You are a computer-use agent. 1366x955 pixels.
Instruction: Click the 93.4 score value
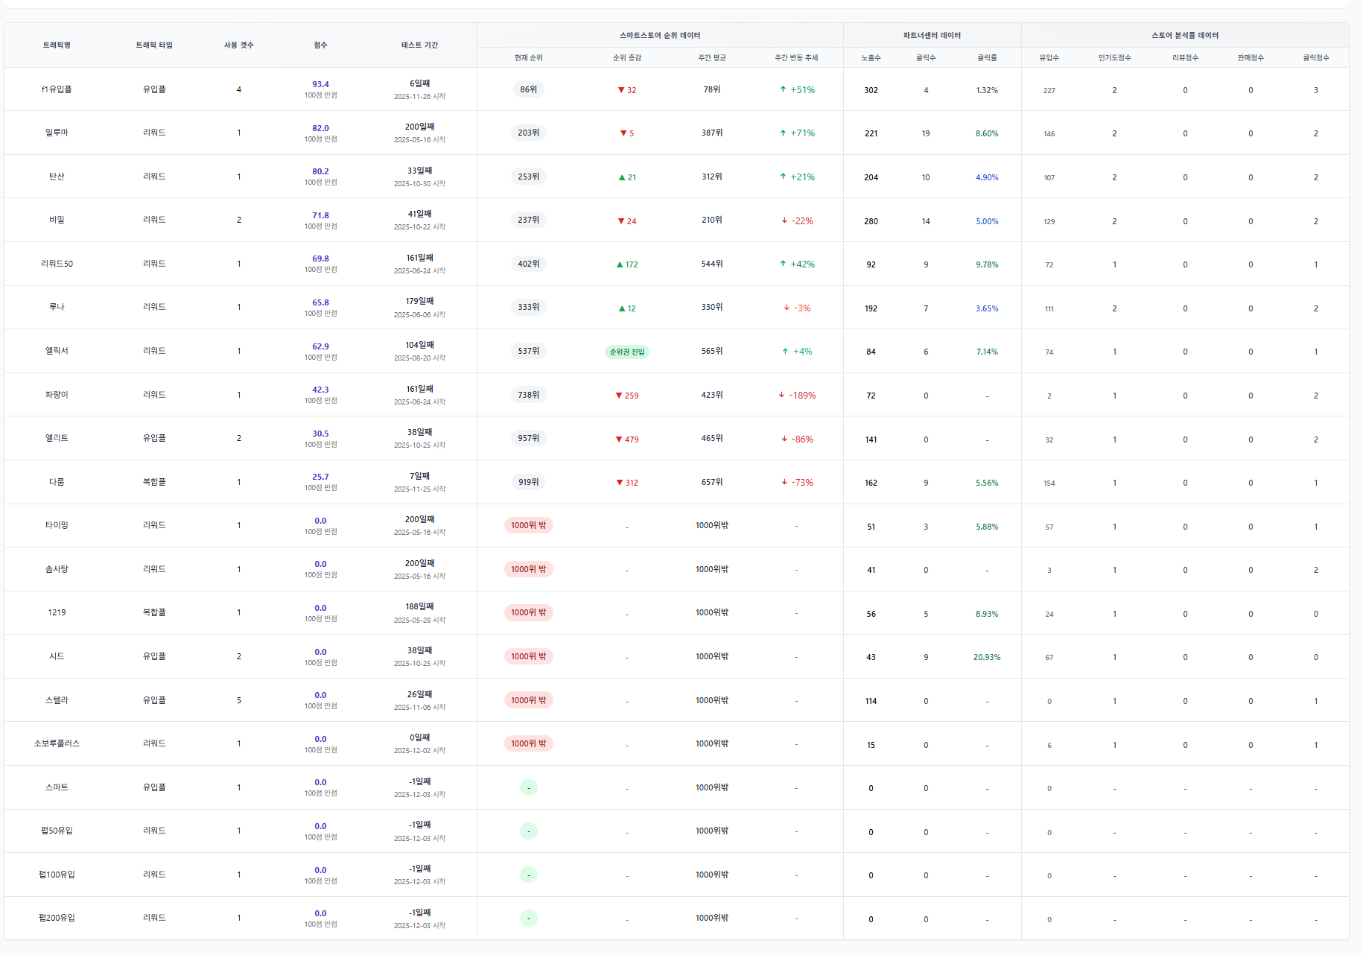(320, 84)
